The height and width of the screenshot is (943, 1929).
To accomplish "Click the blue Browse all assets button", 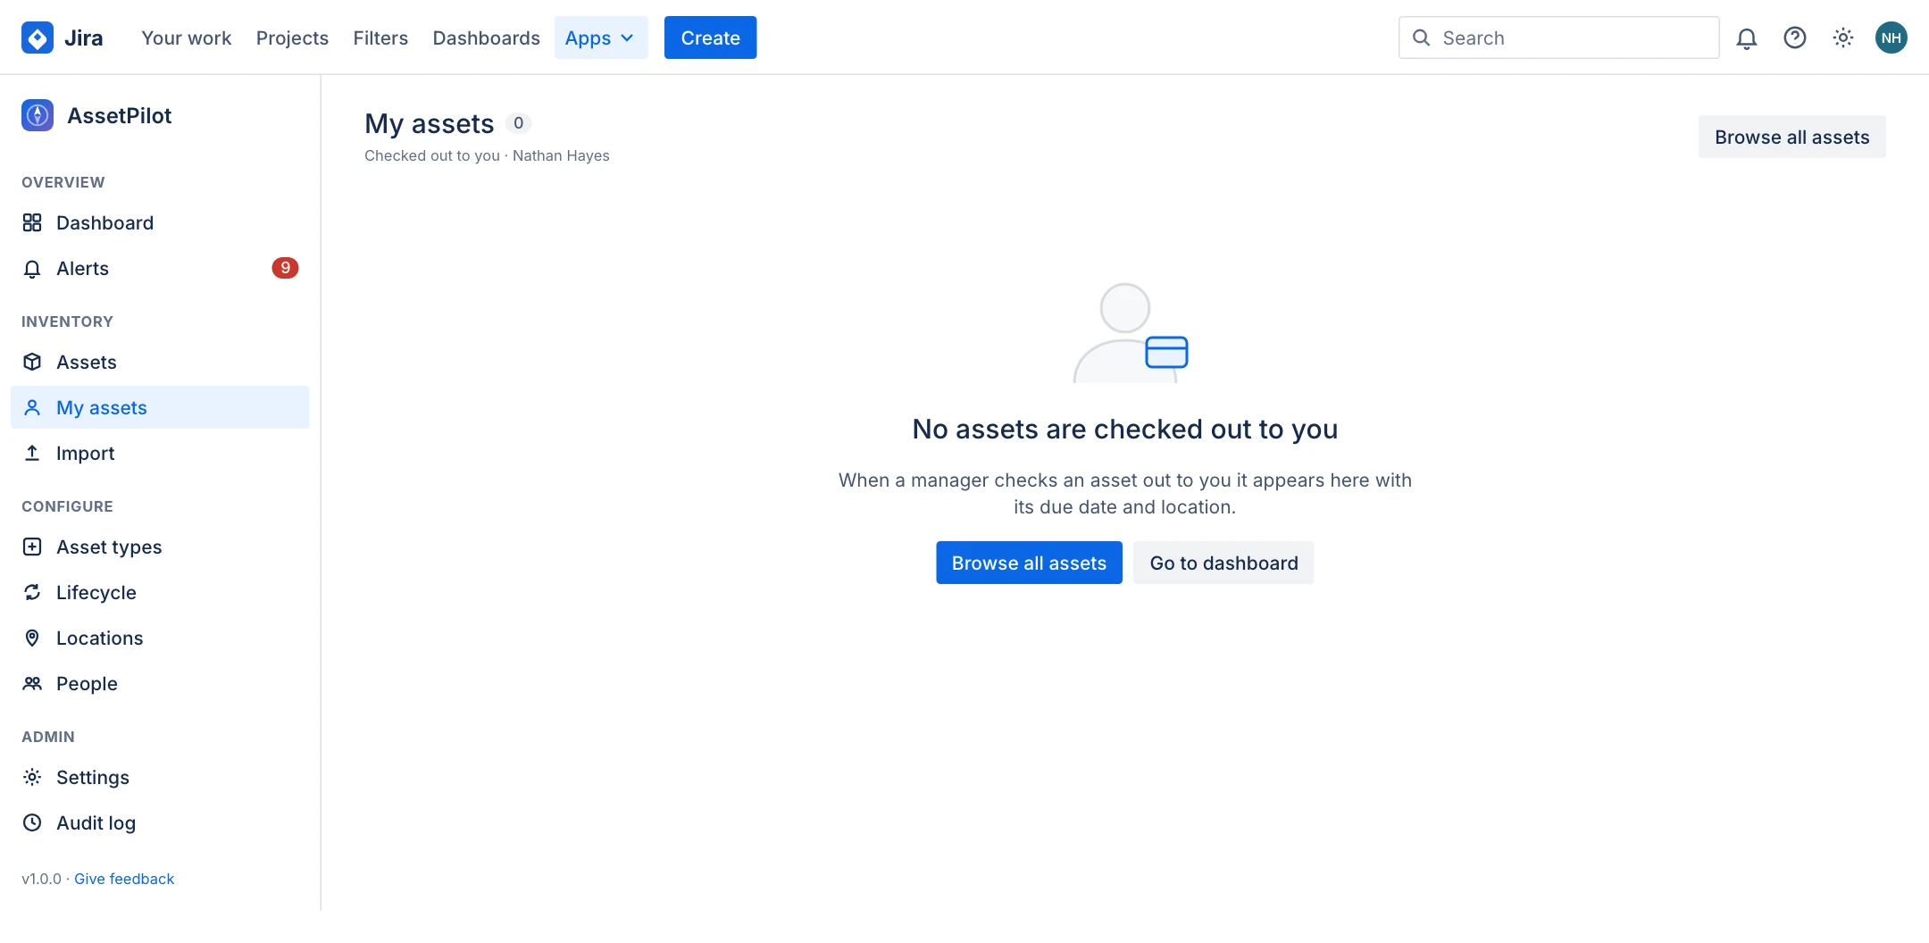I will click(1029, 563).
